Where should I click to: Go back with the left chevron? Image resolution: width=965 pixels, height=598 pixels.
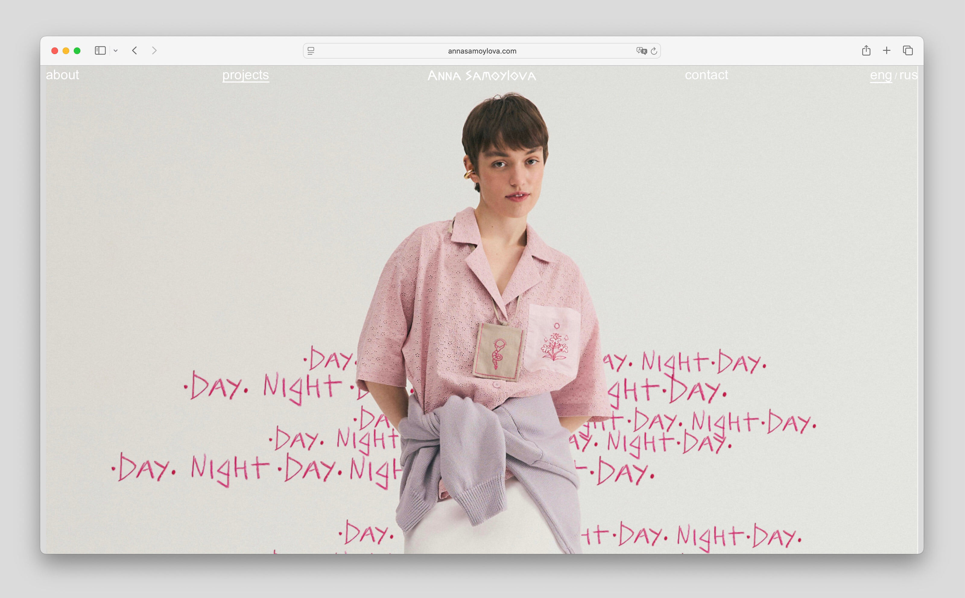(134, 51)
